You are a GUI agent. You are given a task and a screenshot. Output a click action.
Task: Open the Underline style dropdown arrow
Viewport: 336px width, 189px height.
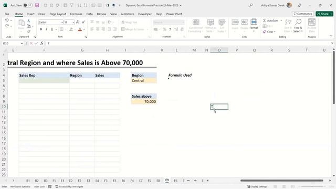56,29
